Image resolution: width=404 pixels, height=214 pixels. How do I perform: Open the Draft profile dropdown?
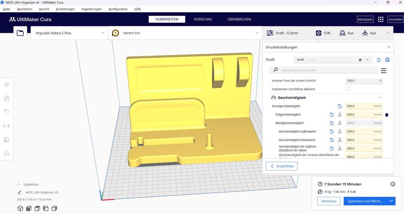(333, 60)
